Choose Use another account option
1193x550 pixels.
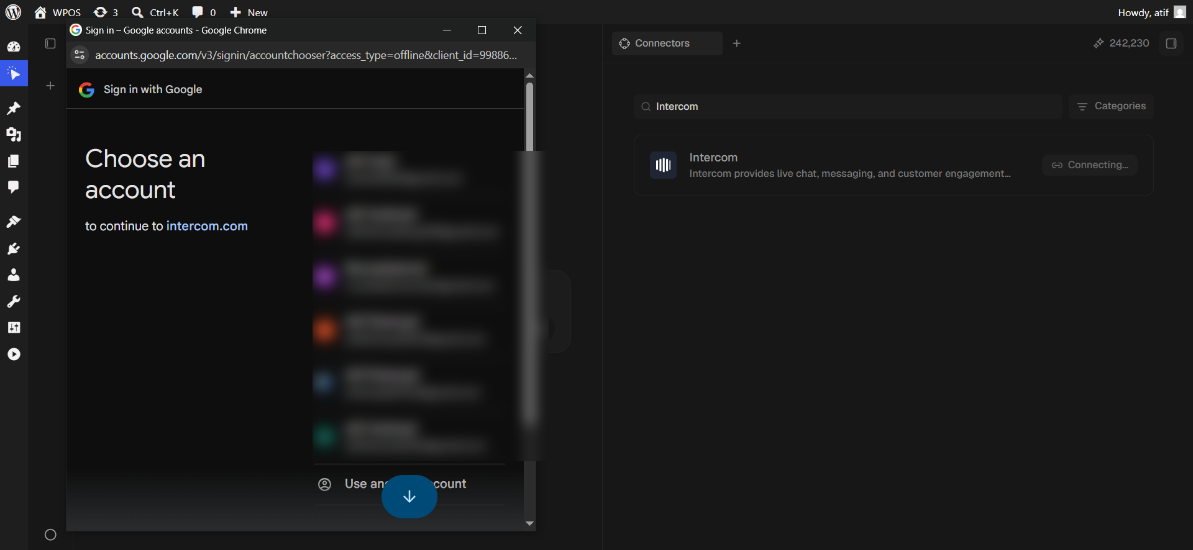point(409,484)
